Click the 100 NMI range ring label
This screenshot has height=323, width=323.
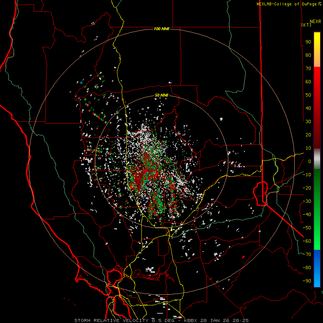tap(161, 29)
